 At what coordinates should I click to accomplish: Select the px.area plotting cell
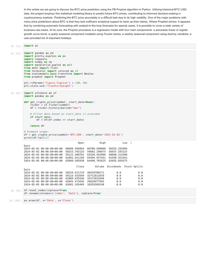109,201
